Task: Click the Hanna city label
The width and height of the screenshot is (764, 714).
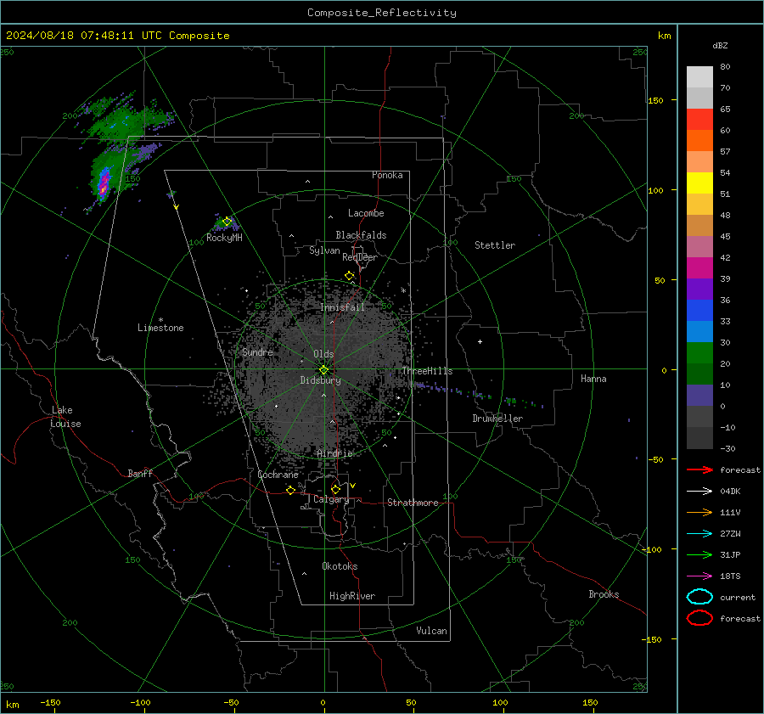Action: (x=593, y=379)
